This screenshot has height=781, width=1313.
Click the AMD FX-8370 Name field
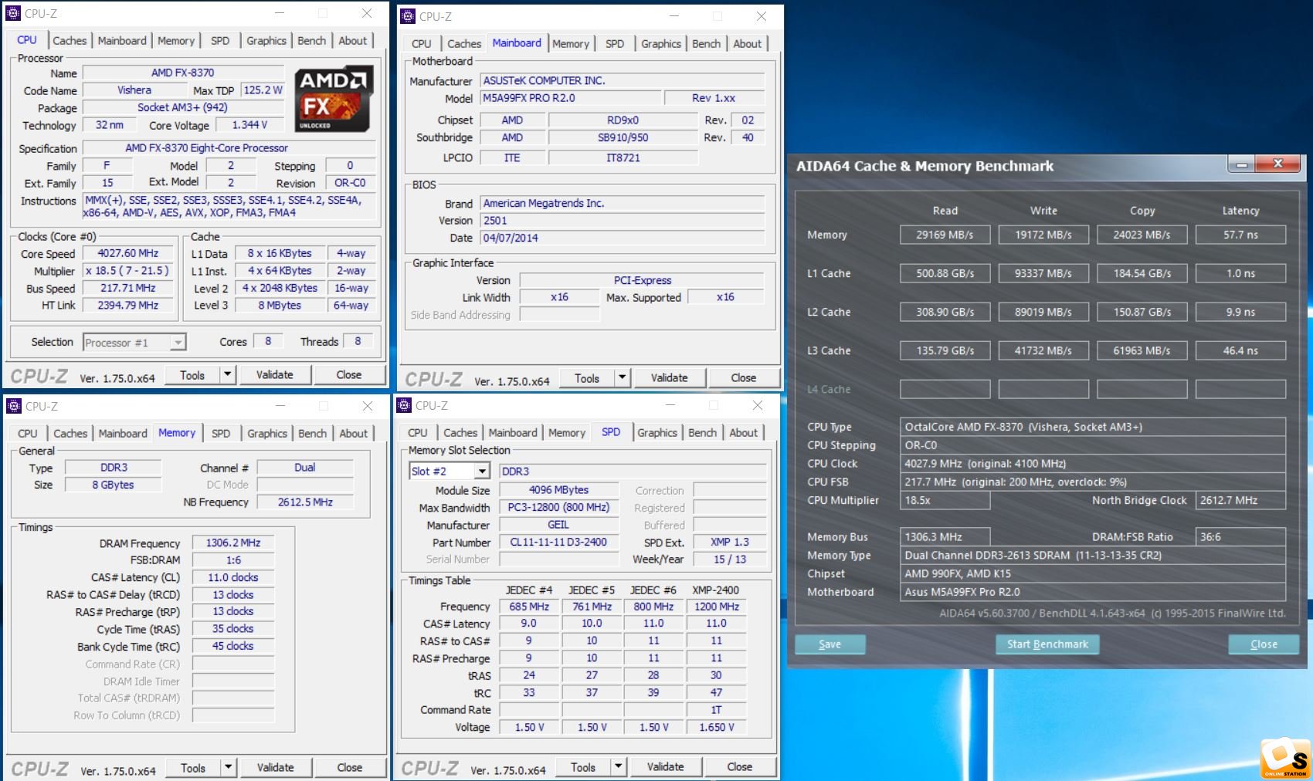(x=182, y=73)
